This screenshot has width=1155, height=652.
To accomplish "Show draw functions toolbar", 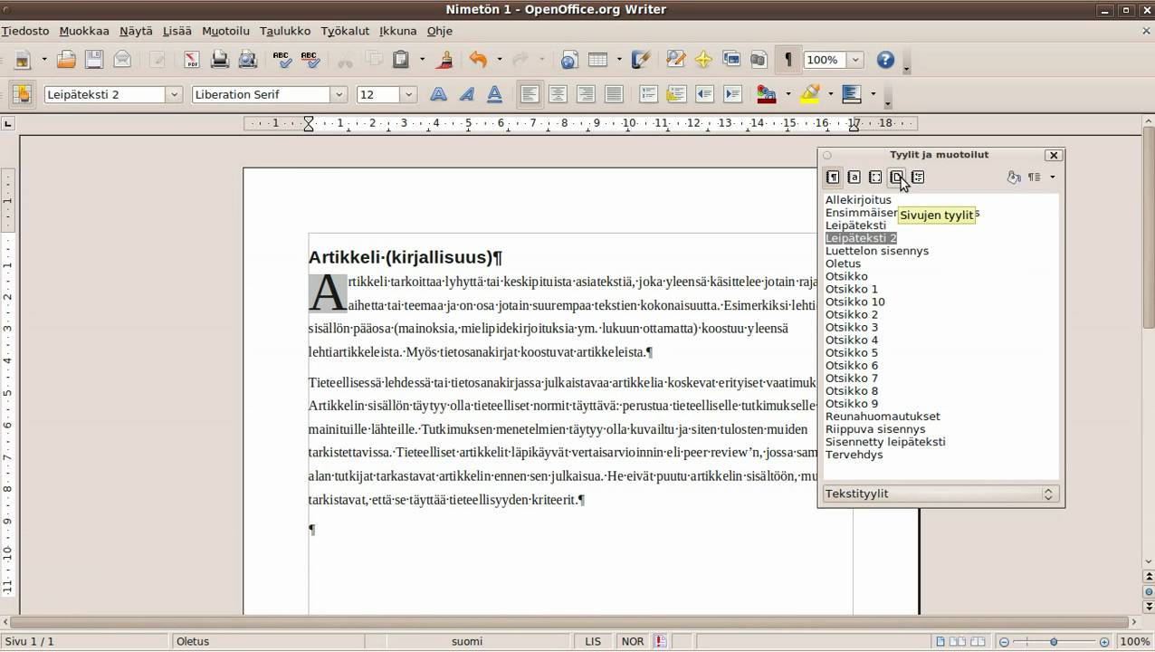I will tap(641, 60).
